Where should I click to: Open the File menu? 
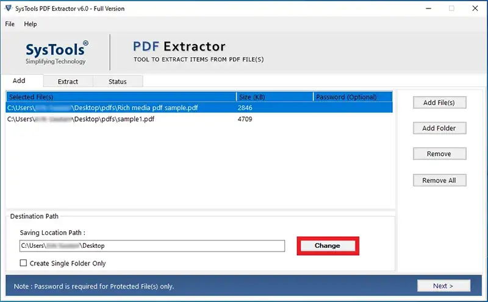(x=10, y=24)
